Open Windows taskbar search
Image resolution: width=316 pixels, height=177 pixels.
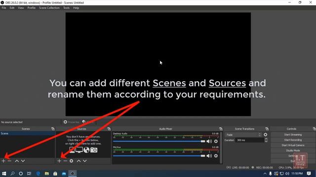coord(12,174)
